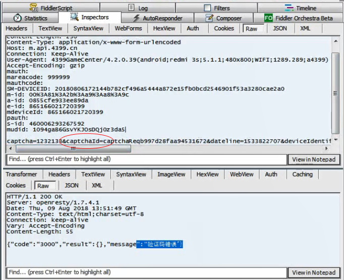Open the response Transformer tab
Image resolution: width=344 pixels, height=280 pixels.
[x=21, y=175]
